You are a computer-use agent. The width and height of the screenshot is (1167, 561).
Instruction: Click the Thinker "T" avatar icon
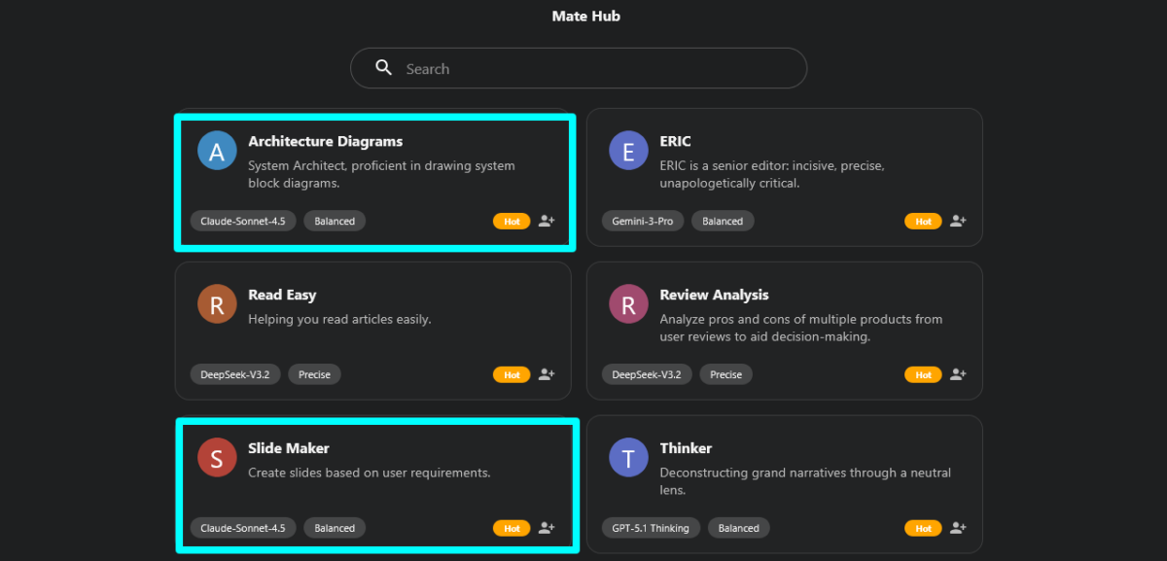click(x=628, y=457)
